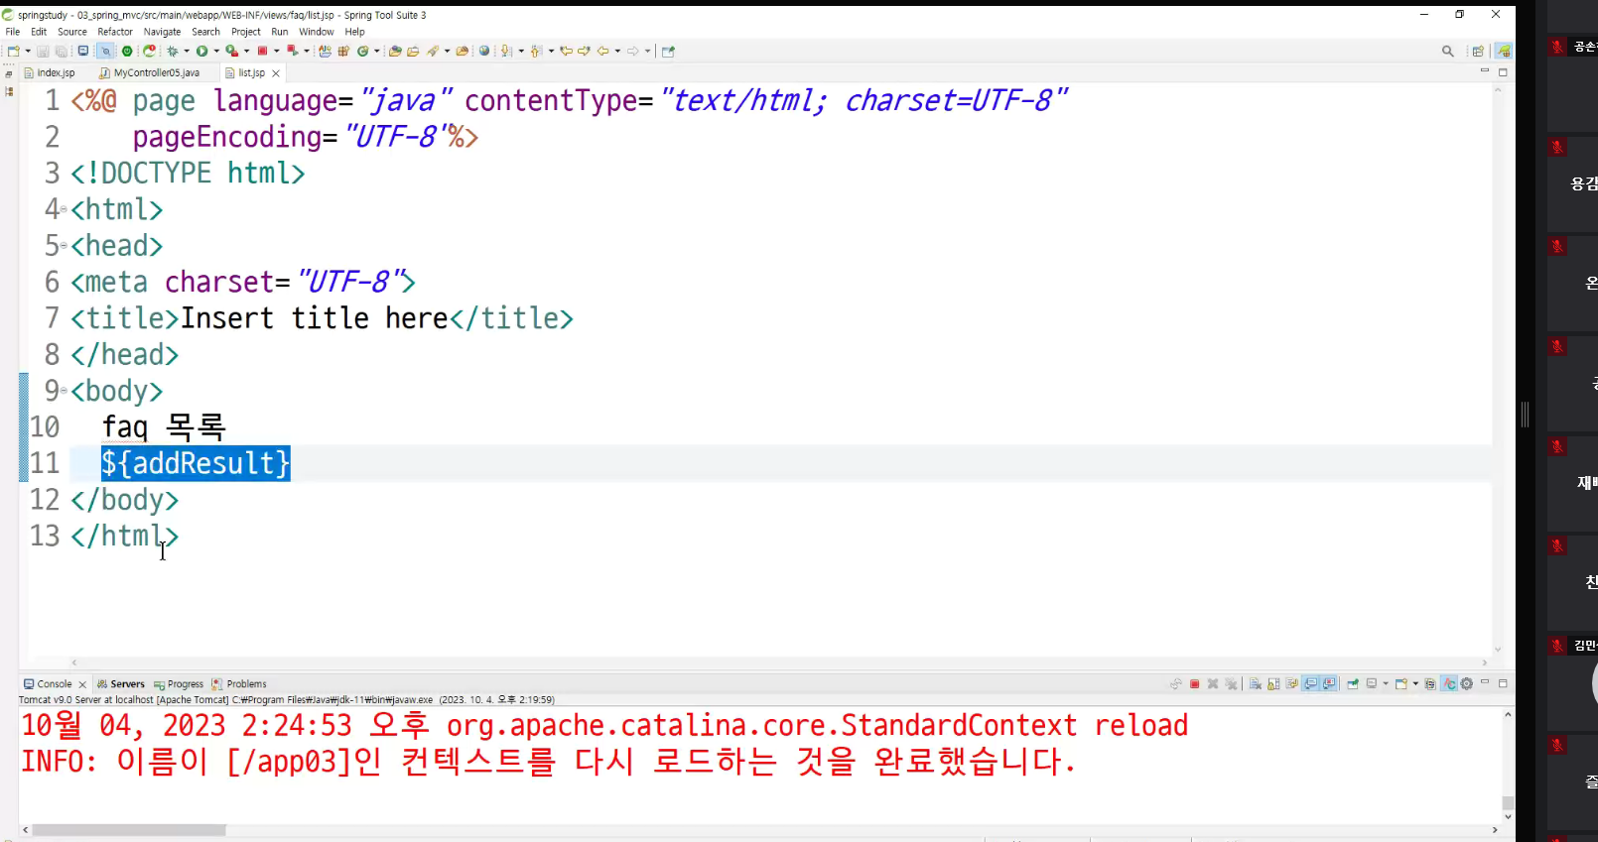Open the Display Selected Console dropdown arrow
Viewport: 1598px width, 842px height.
tap(1386, 683)
